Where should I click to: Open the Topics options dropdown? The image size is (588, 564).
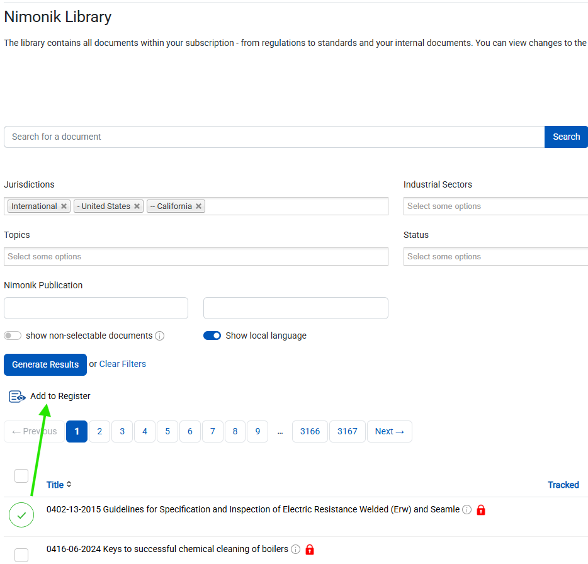pos(196,256)
